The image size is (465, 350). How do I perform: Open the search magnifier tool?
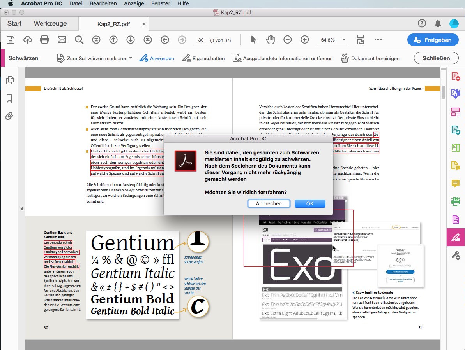click(x=79, y=40)
